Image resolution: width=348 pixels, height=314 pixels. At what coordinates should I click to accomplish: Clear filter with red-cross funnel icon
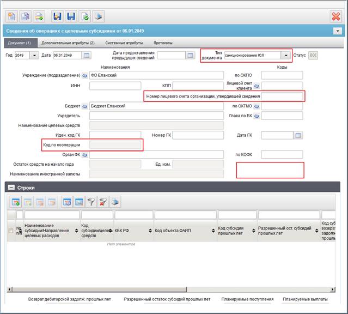click(x=103, y=202)
